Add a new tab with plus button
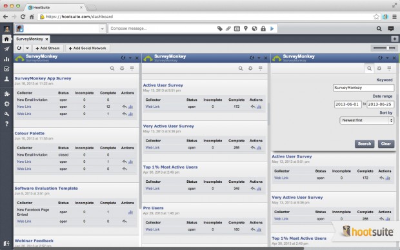Image resolution: width=400 pixels, height=250 pixels. point(395,39)
